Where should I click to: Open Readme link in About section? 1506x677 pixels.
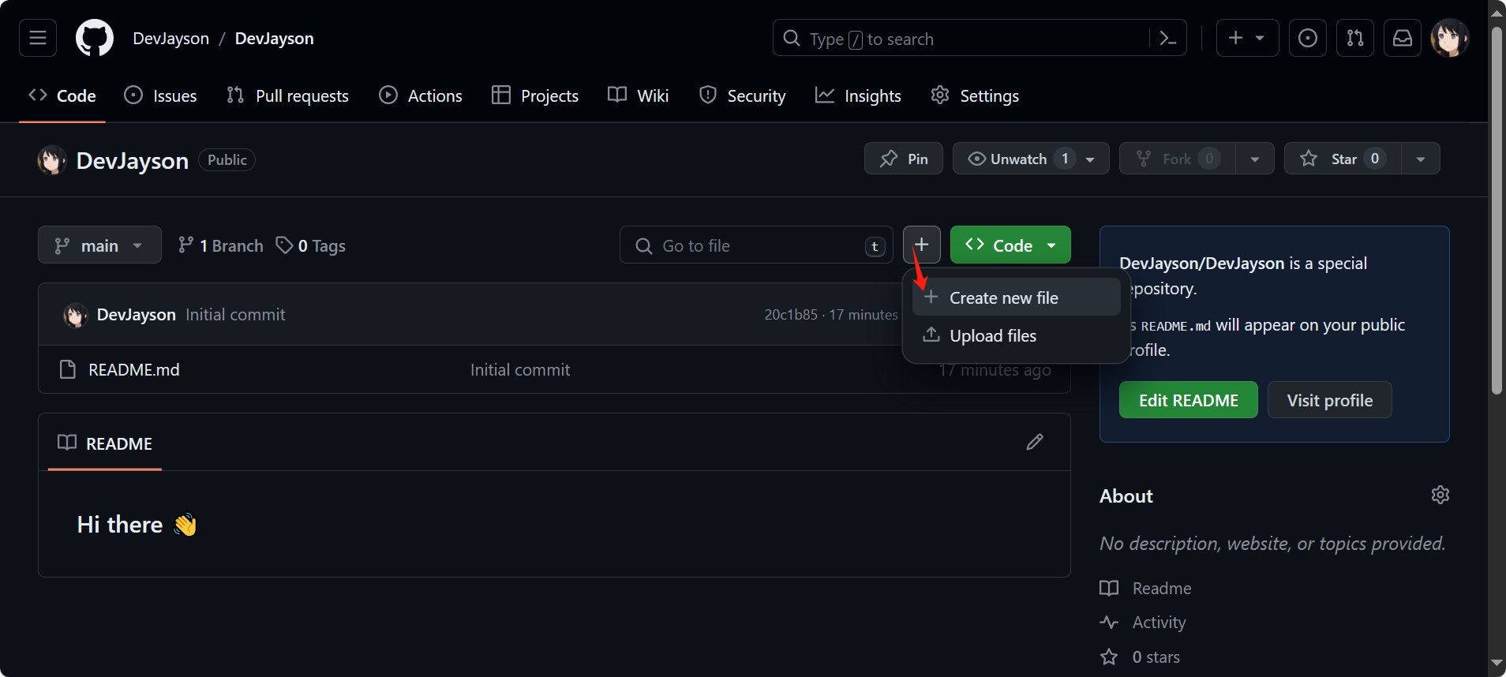tap(1146, 588)
